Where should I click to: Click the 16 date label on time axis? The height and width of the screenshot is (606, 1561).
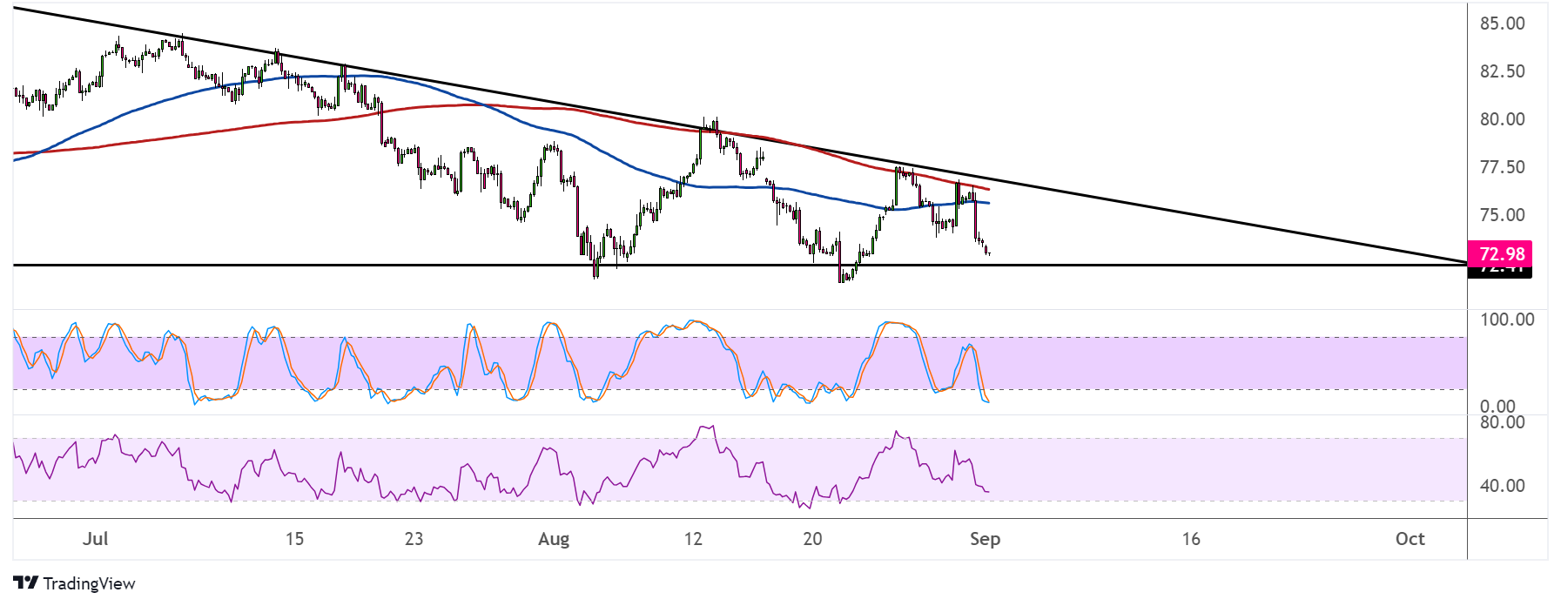1191,539
